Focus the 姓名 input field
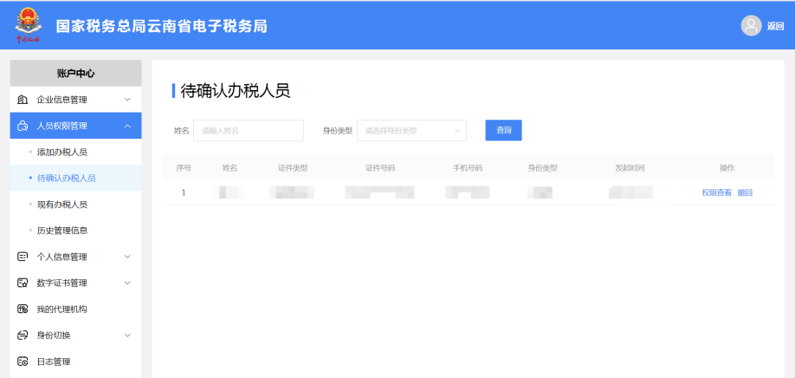 click(x=249, y=131)
